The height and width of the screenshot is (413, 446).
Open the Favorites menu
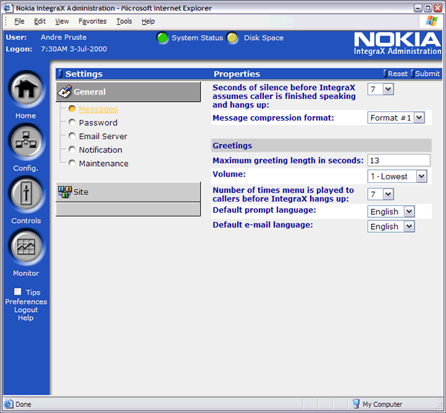pyautogui.click(x=92, y=22)
